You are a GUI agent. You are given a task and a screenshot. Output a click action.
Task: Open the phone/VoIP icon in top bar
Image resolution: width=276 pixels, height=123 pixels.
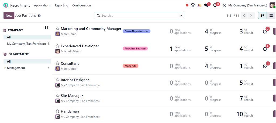pos(193,5)
